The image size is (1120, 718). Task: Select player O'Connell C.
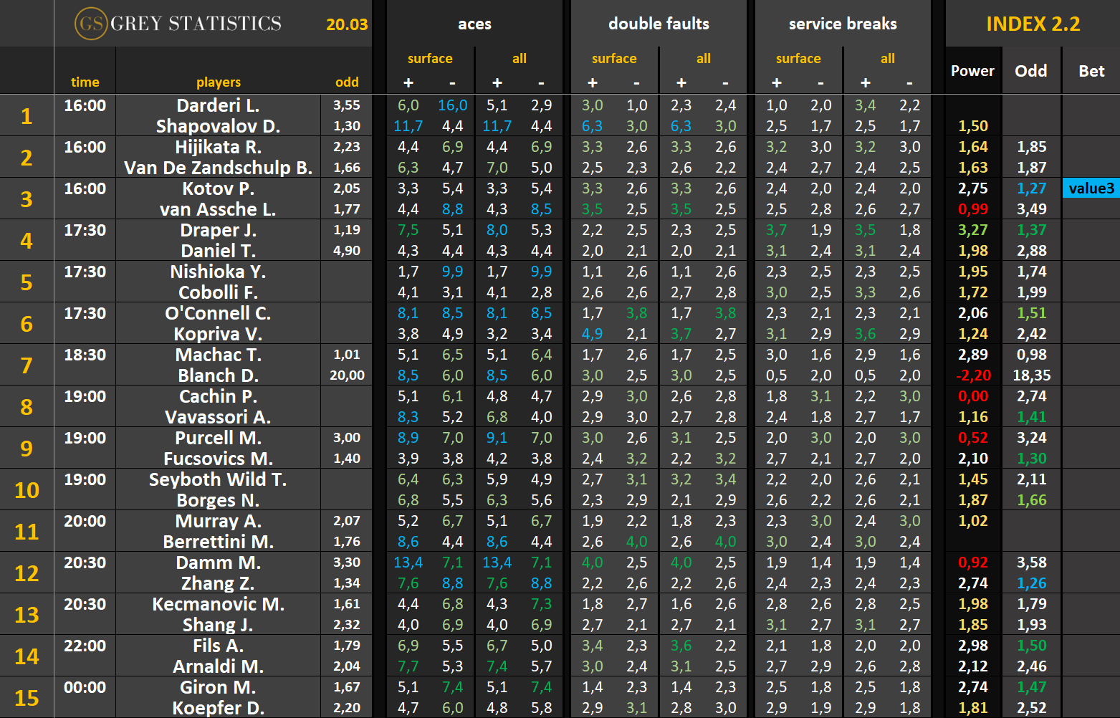(218, 313)
